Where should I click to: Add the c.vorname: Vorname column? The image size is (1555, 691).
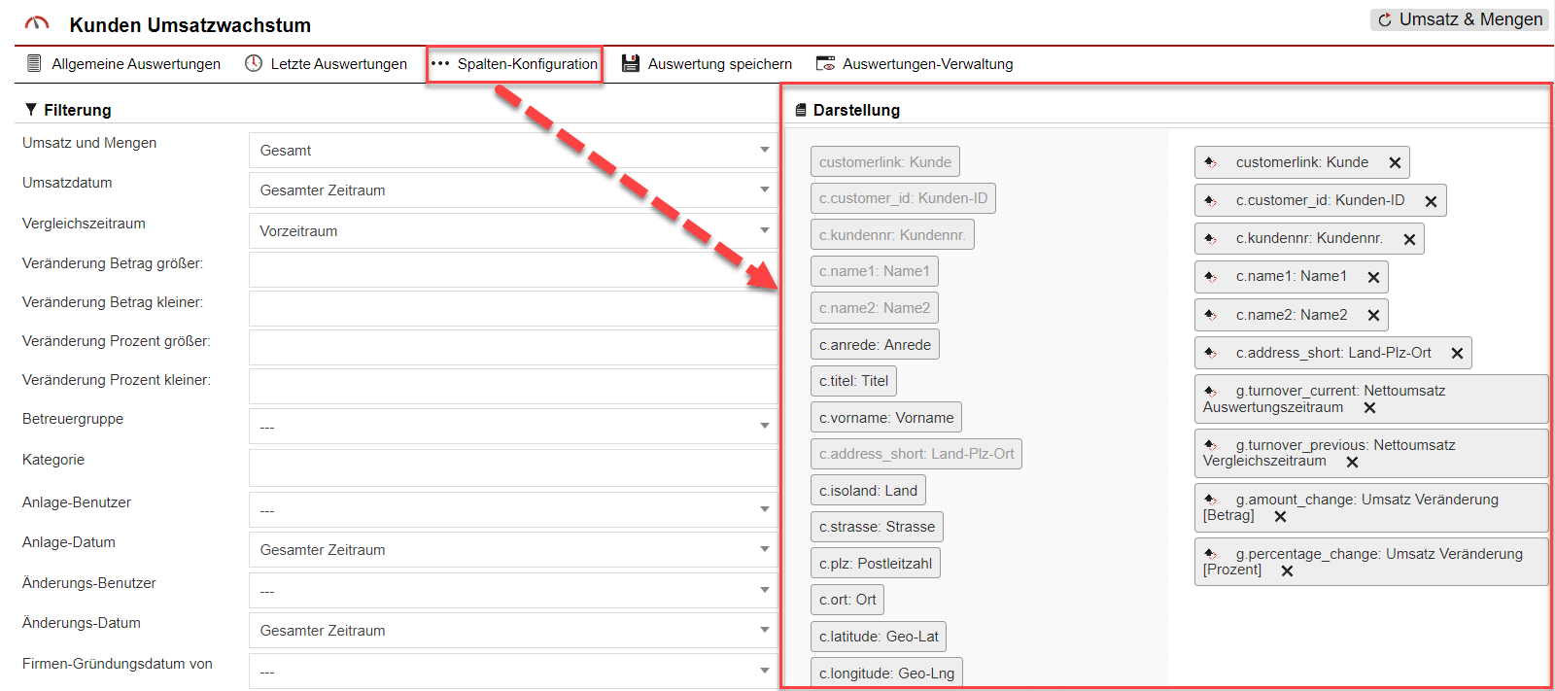click(885, 418)
